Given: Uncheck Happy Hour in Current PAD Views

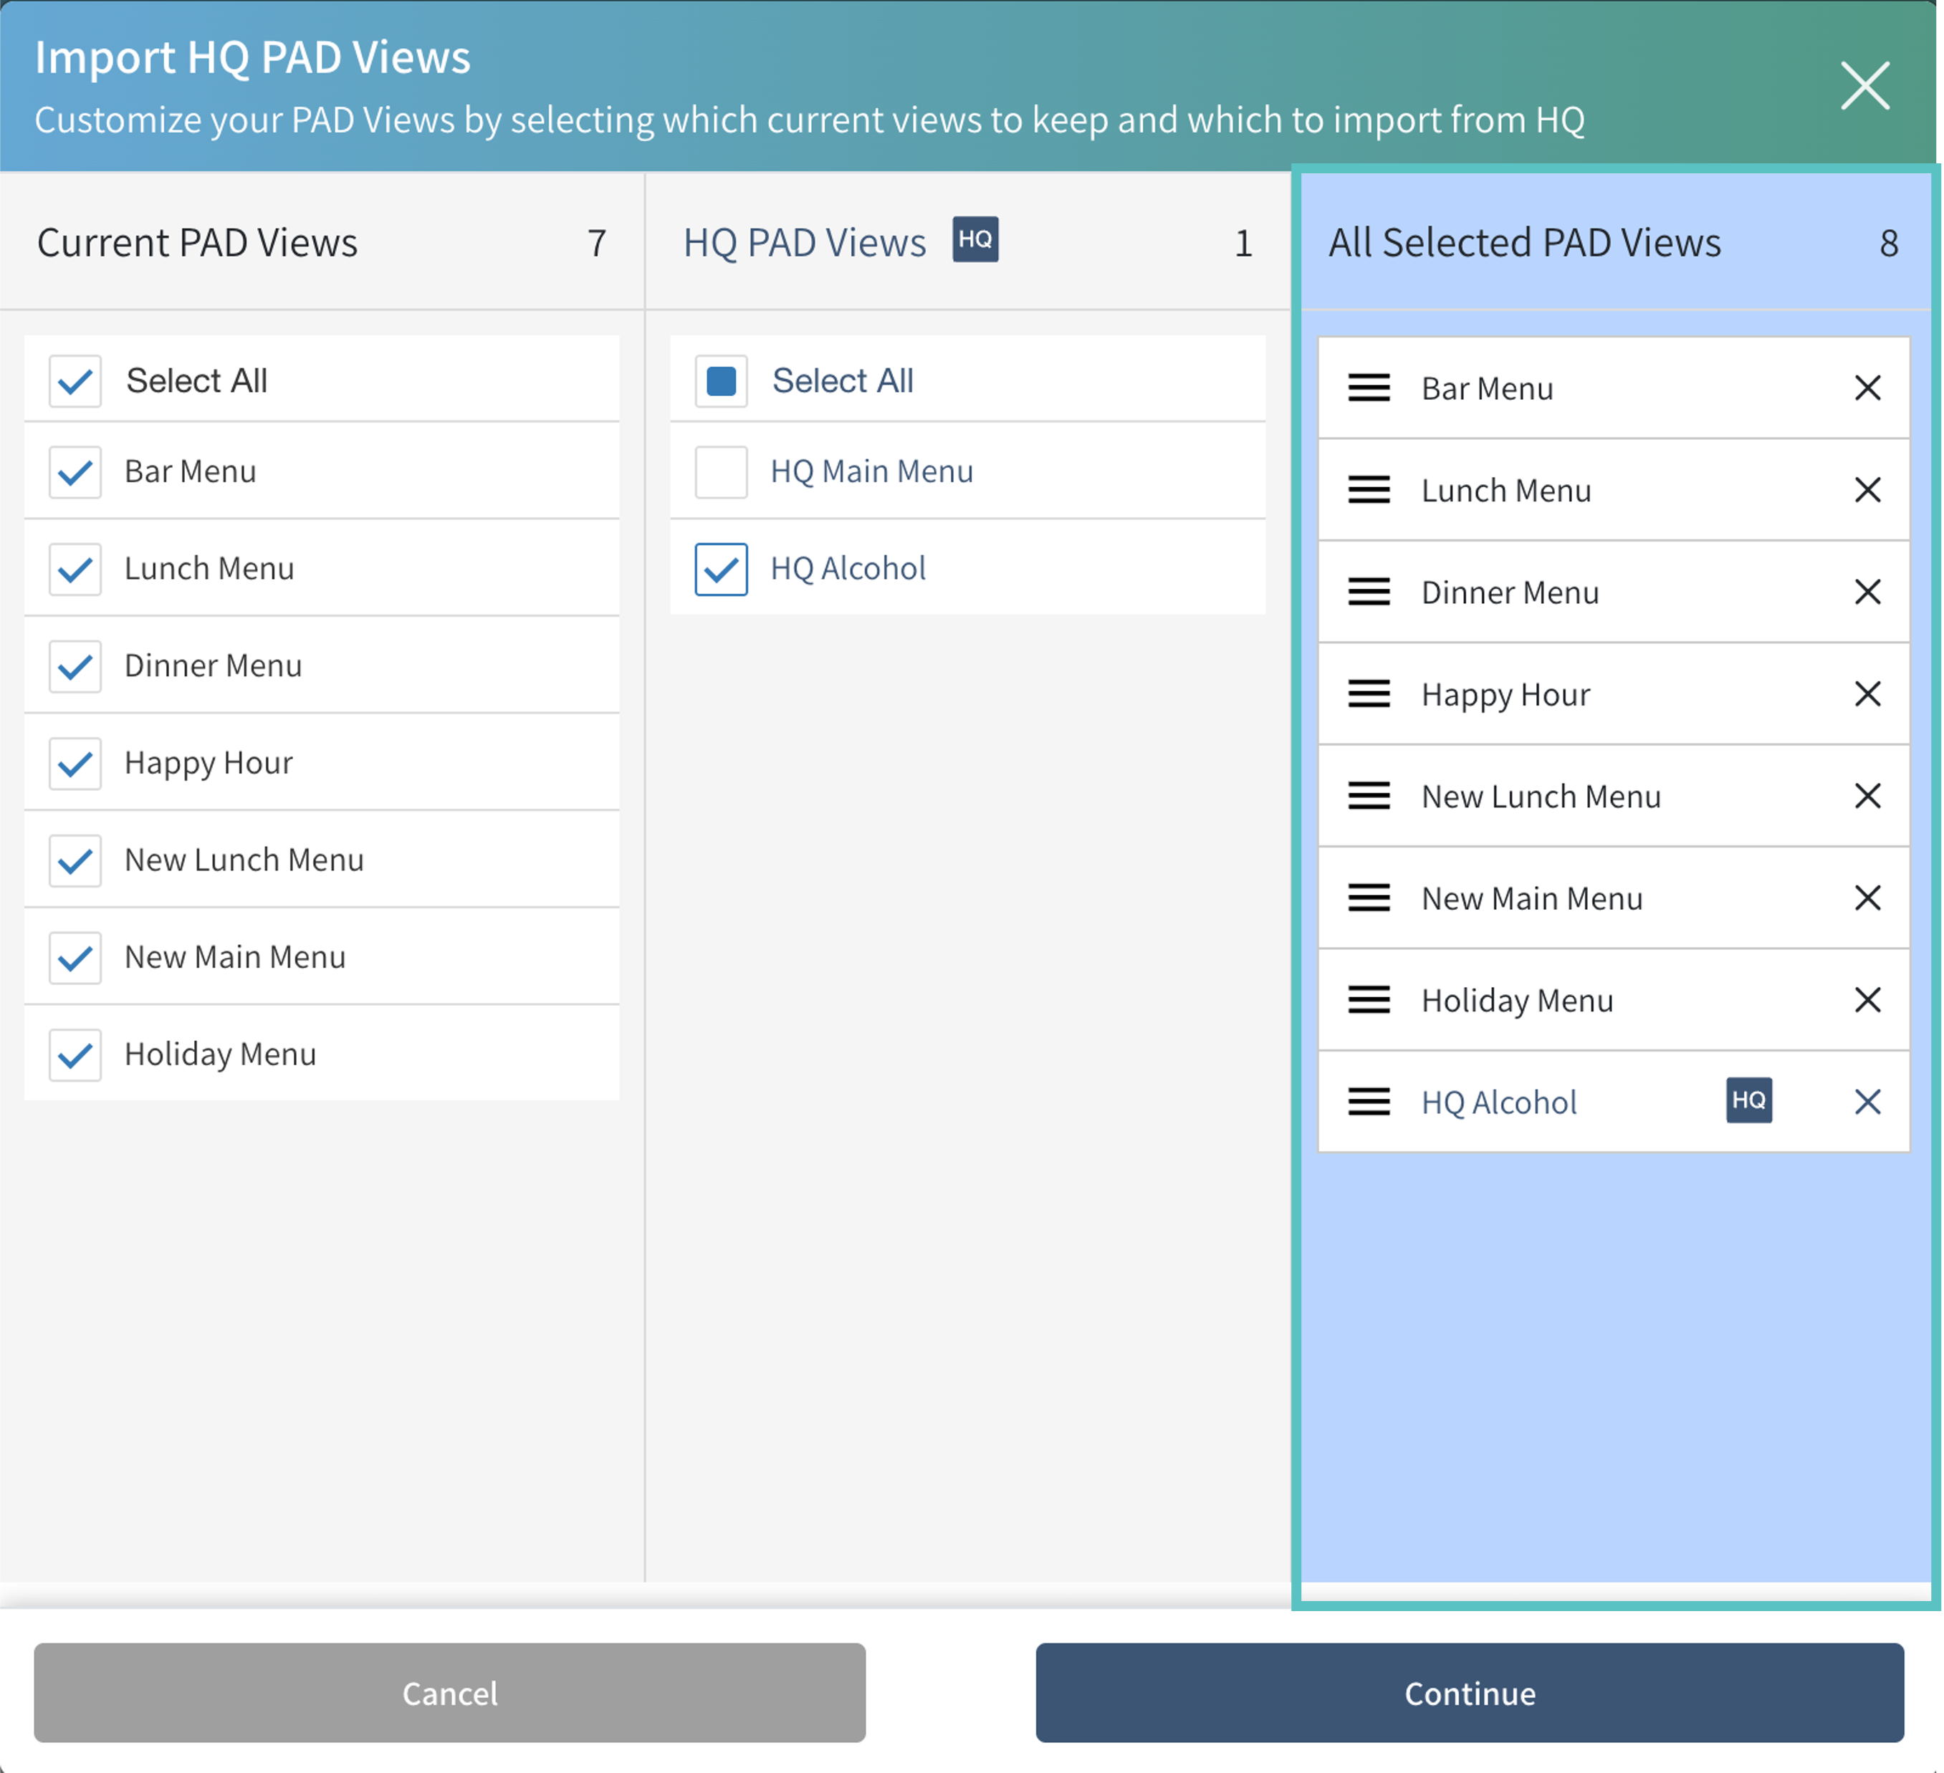Looking at the screenshot, I should 75,764.
